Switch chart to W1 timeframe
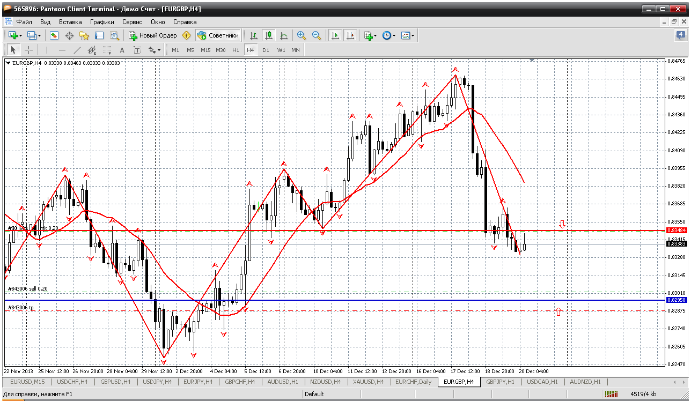The height and width of the screenshot is (401, 691). pos(281,50)
